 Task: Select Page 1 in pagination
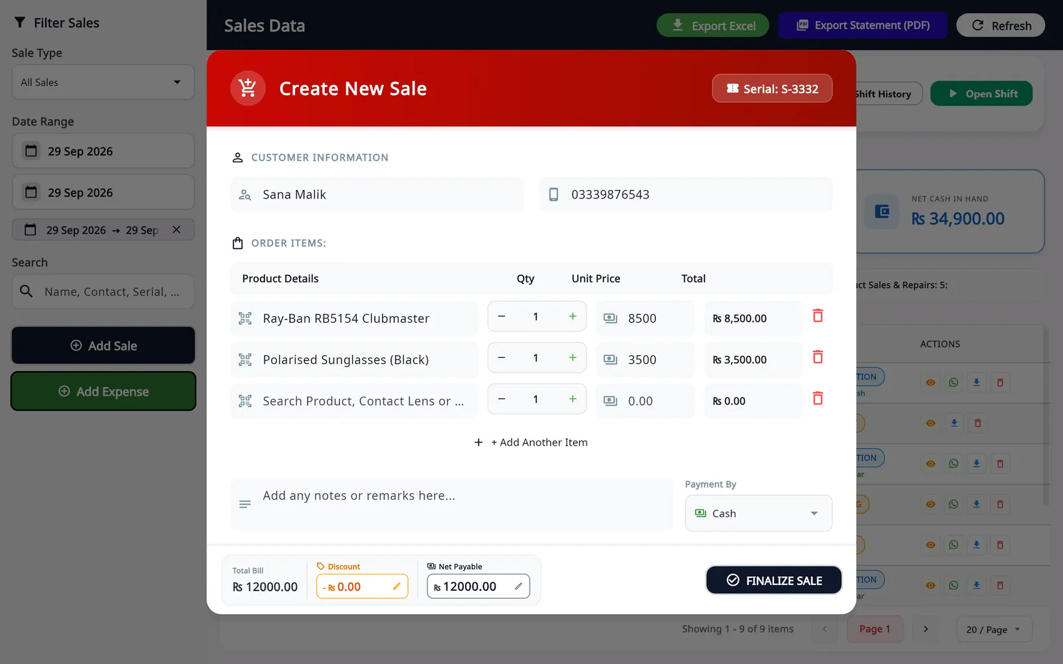pos(874,629)
